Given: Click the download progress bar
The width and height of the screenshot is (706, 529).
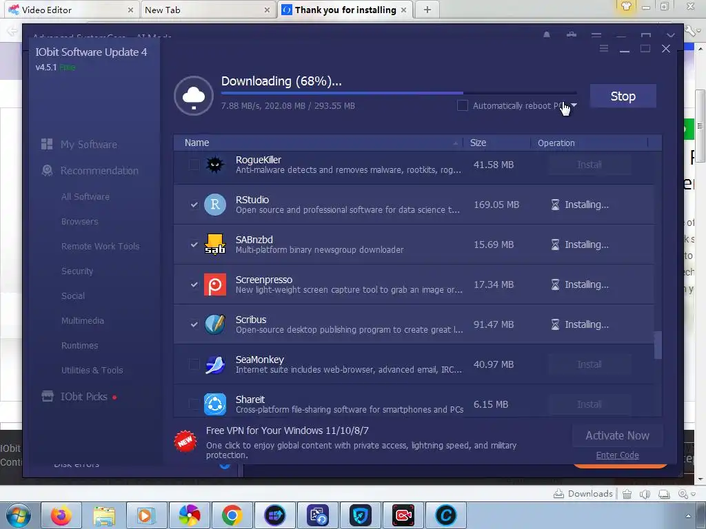Looking at the screenshot, I should (399, 93).
